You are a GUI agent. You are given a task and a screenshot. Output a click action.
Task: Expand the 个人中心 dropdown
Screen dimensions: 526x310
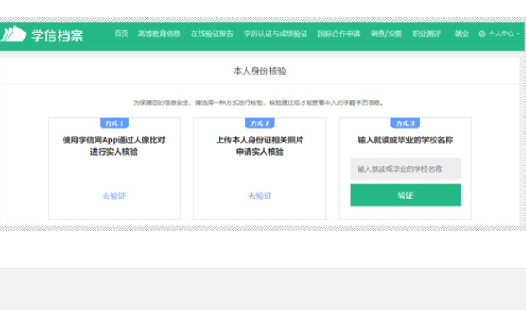pyautogui.click(x=504, y=34)
